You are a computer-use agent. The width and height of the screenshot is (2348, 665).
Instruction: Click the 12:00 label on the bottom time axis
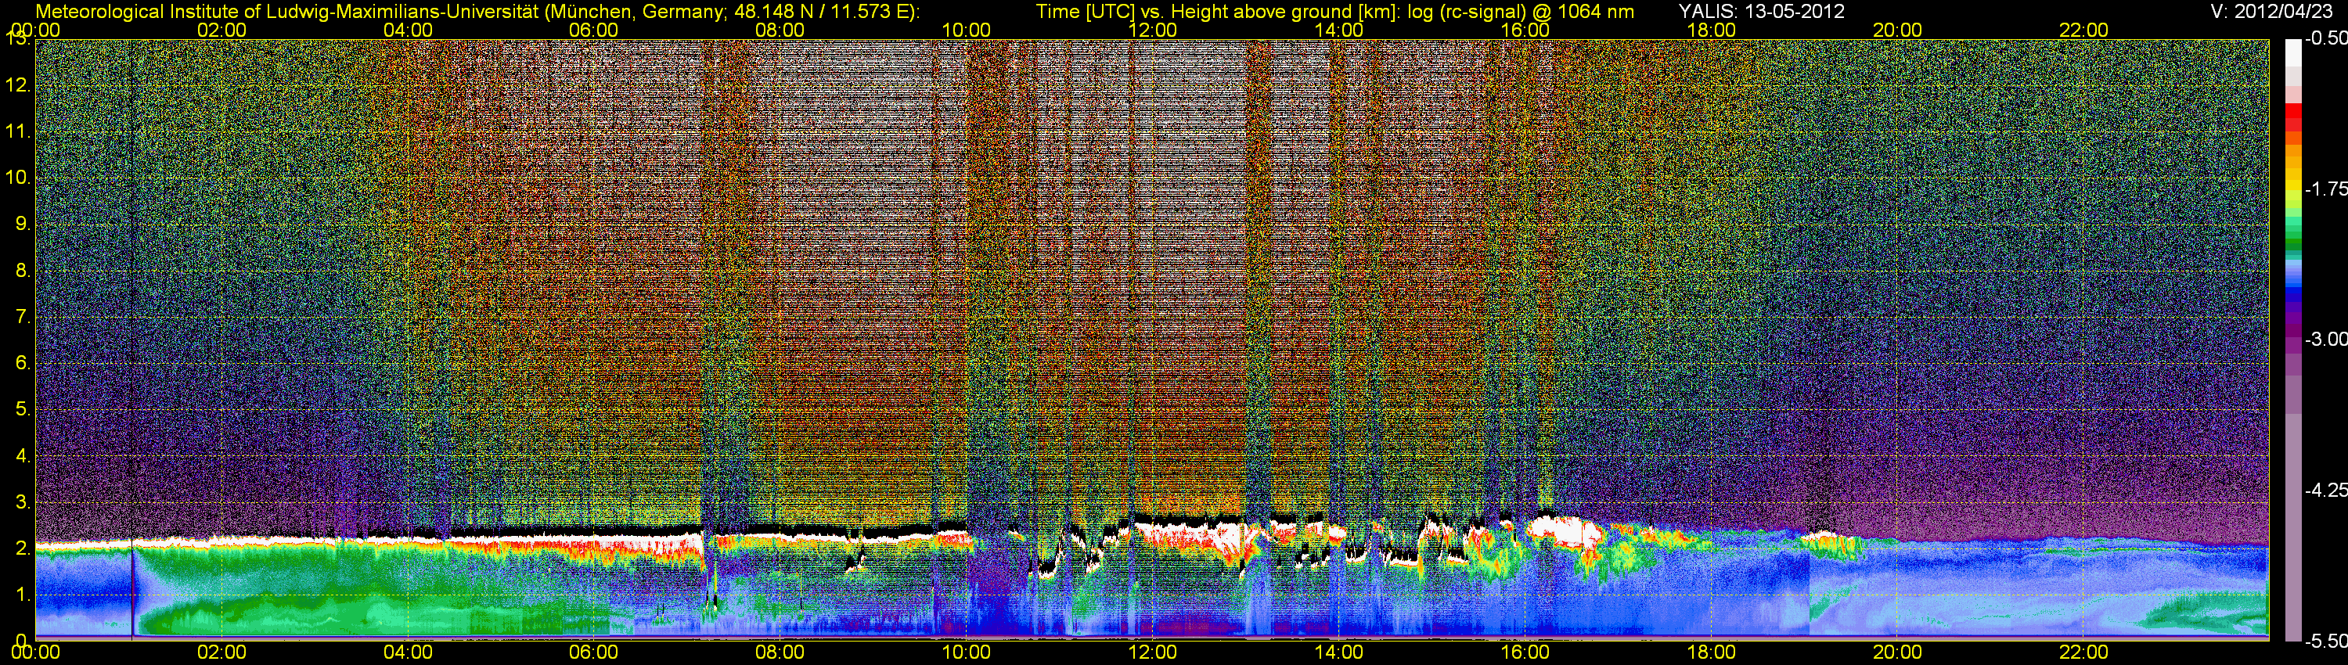coord(1152,652)
